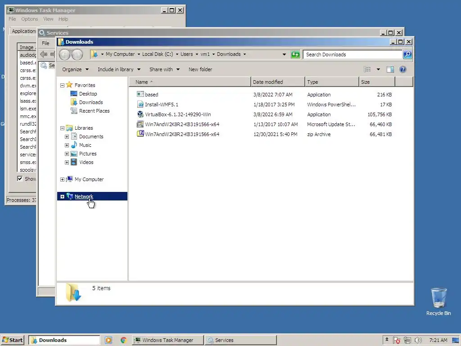This screenshot has width=461, height=346.
Task: Click the Favorites star icon
Action: 69,85
